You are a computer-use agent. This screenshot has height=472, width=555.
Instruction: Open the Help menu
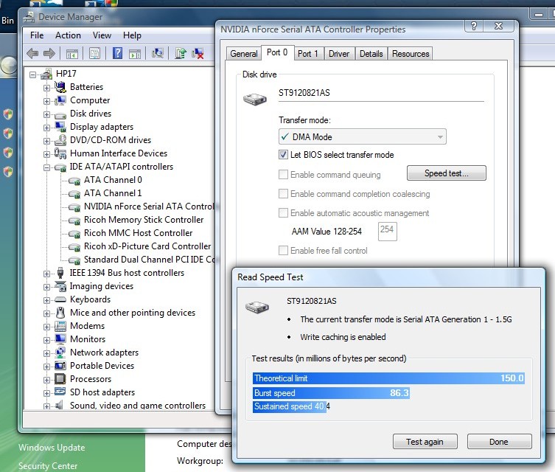pos(132,35)
